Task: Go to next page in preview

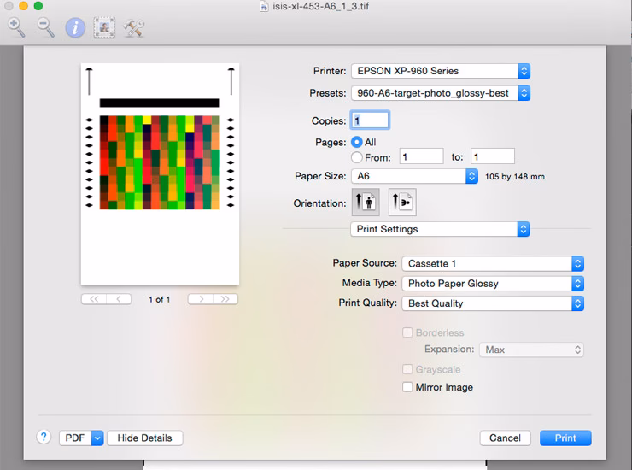Action: (x=201, y=299)
